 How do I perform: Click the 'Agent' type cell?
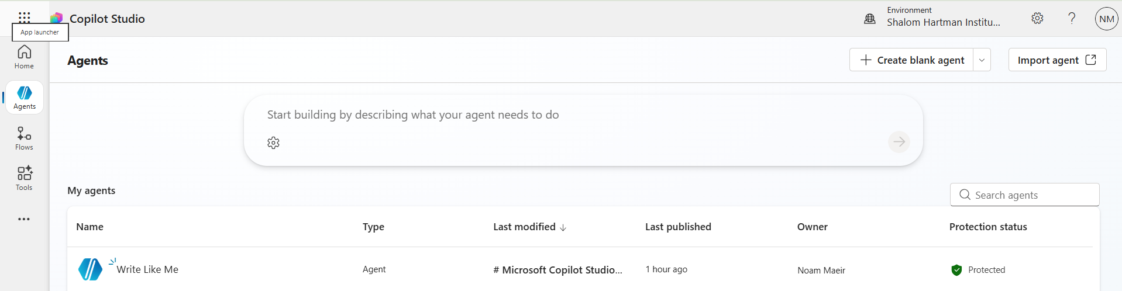click(374, 269)
